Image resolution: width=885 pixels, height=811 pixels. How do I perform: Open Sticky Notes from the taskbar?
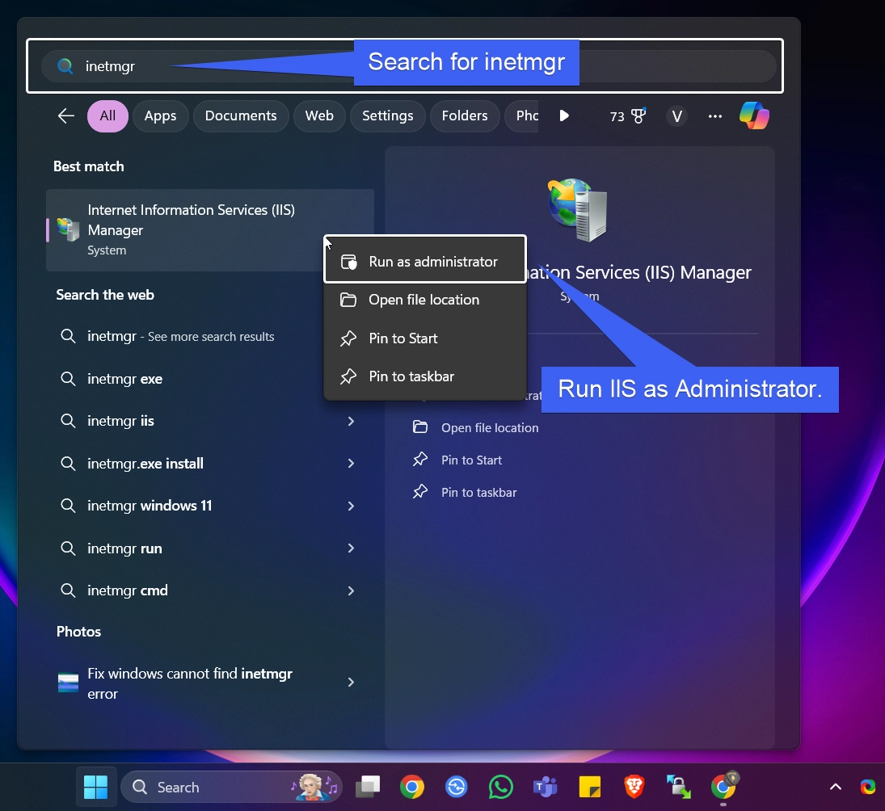tap(590, 787)
